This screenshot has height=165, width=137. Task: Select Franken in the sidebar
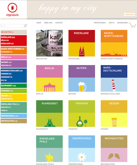(14, 91)
